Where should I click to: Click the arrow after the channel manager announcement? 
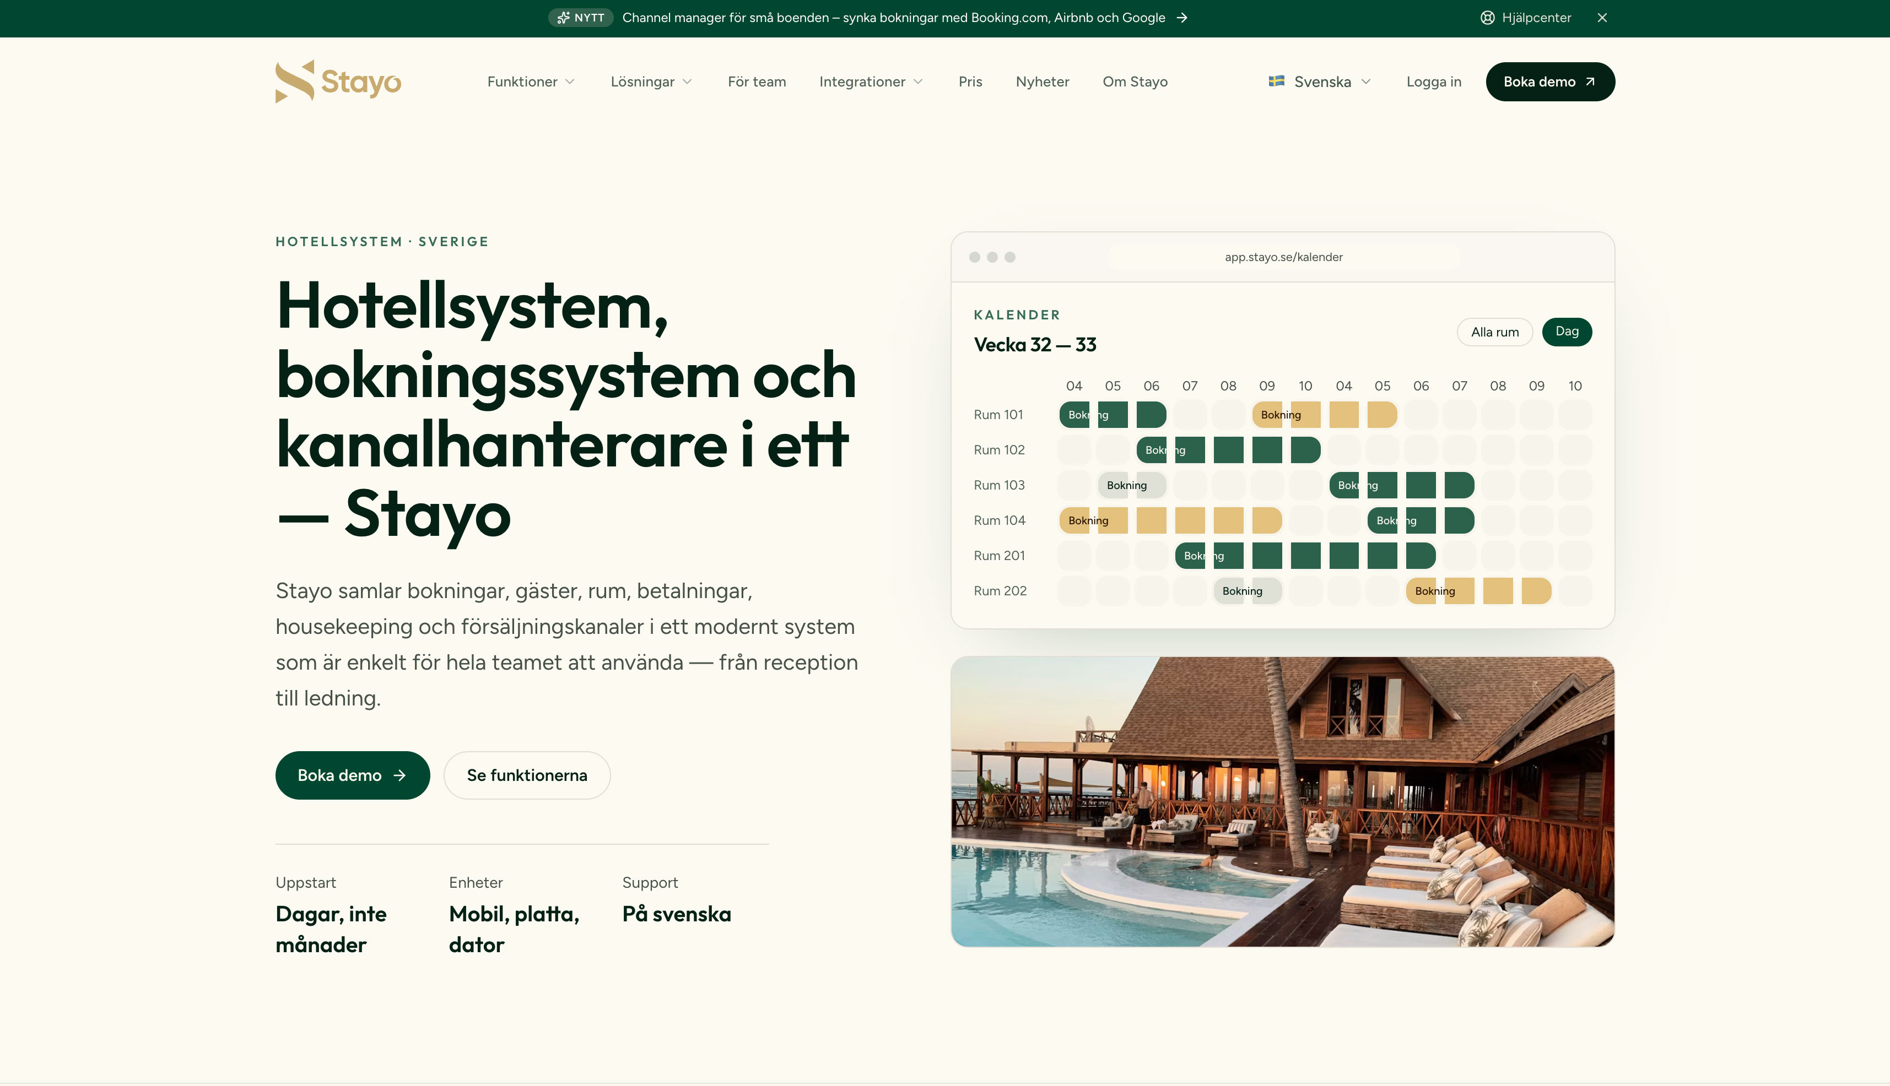pos(1182,18)
